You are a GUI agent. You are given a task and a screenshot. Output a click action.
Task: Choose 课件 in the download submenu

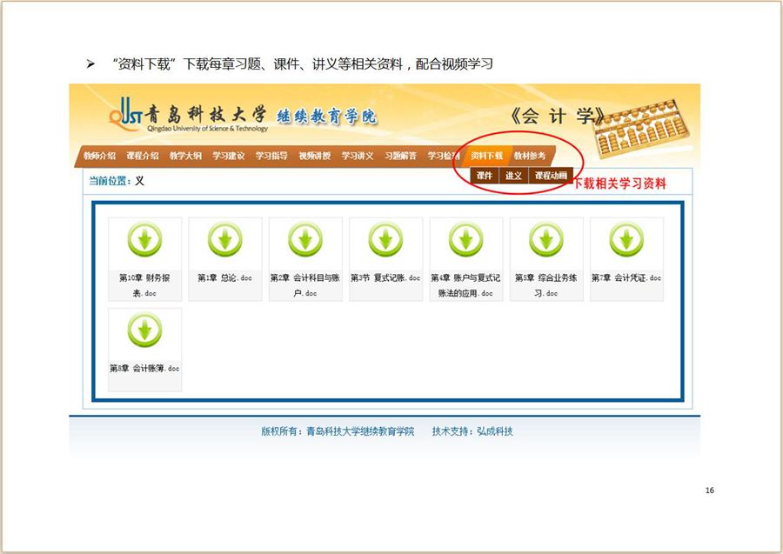point(485,176)
